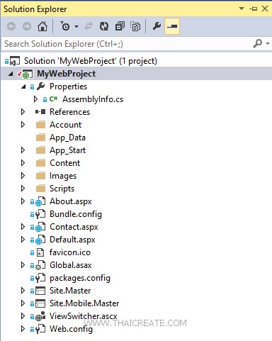Viewport: 272px width, 341px height.
Task: Select favicon.ico file
Action: pos(70,252)
